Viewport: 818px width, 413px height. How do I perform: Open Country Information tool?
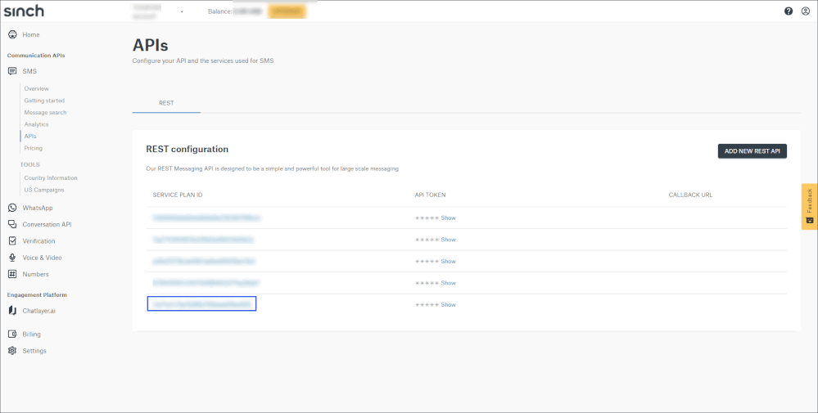[51, 178]
